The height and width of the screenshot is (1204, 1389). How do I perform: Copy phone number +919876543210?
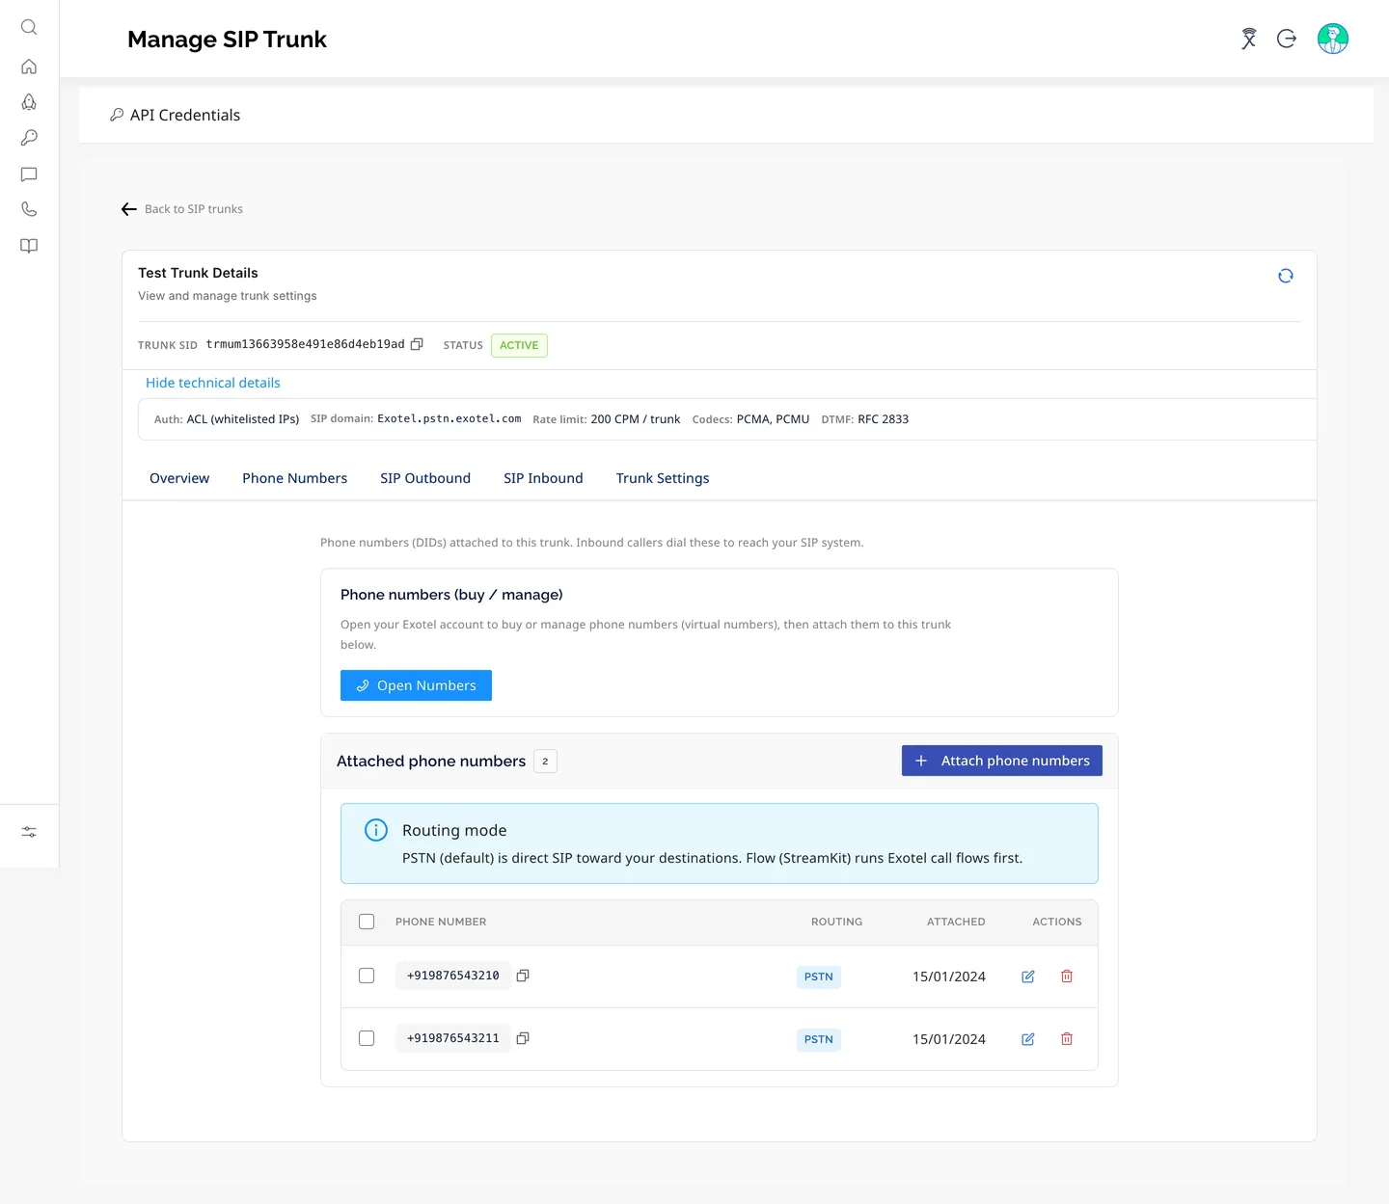click(x=523, y=976)
